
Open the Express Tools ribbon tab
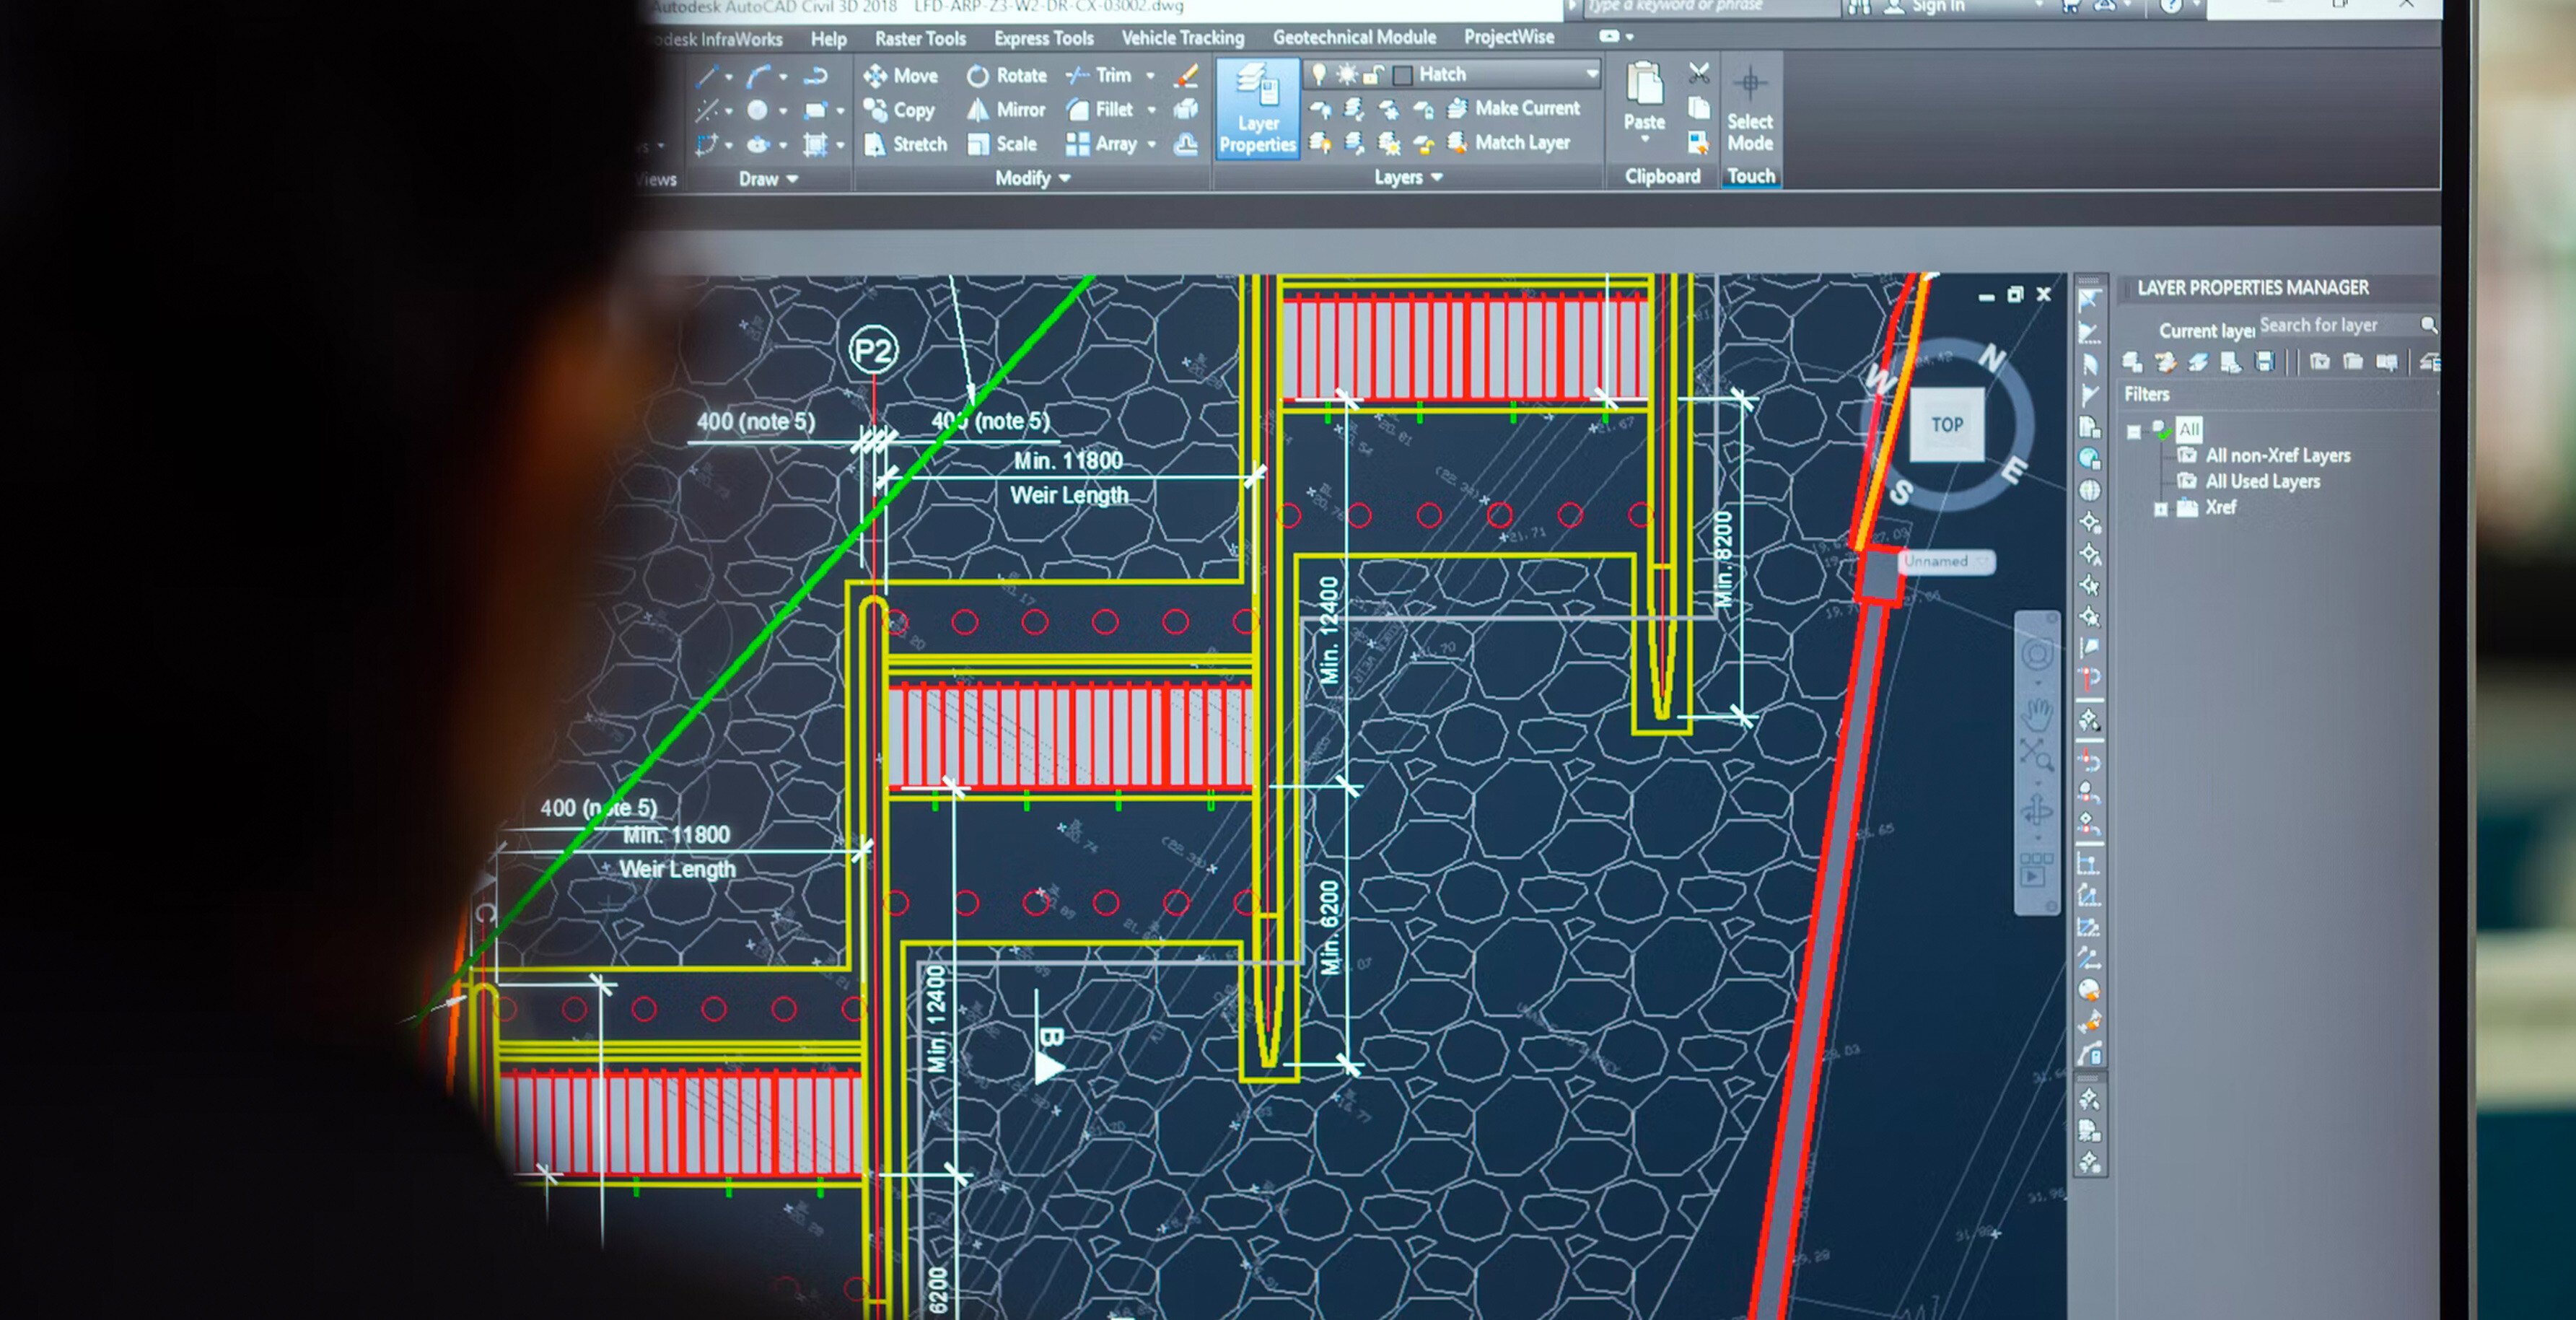pos(1043,38)
